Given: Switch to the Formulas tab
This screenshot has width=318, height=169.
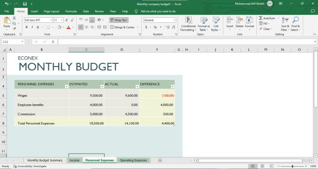Looking at the screenshot, I should click(x=71, y=11).
